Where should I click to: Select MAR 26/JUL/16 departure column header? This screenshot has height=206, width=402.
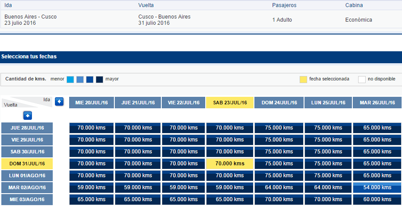click(x=377, y=103)
